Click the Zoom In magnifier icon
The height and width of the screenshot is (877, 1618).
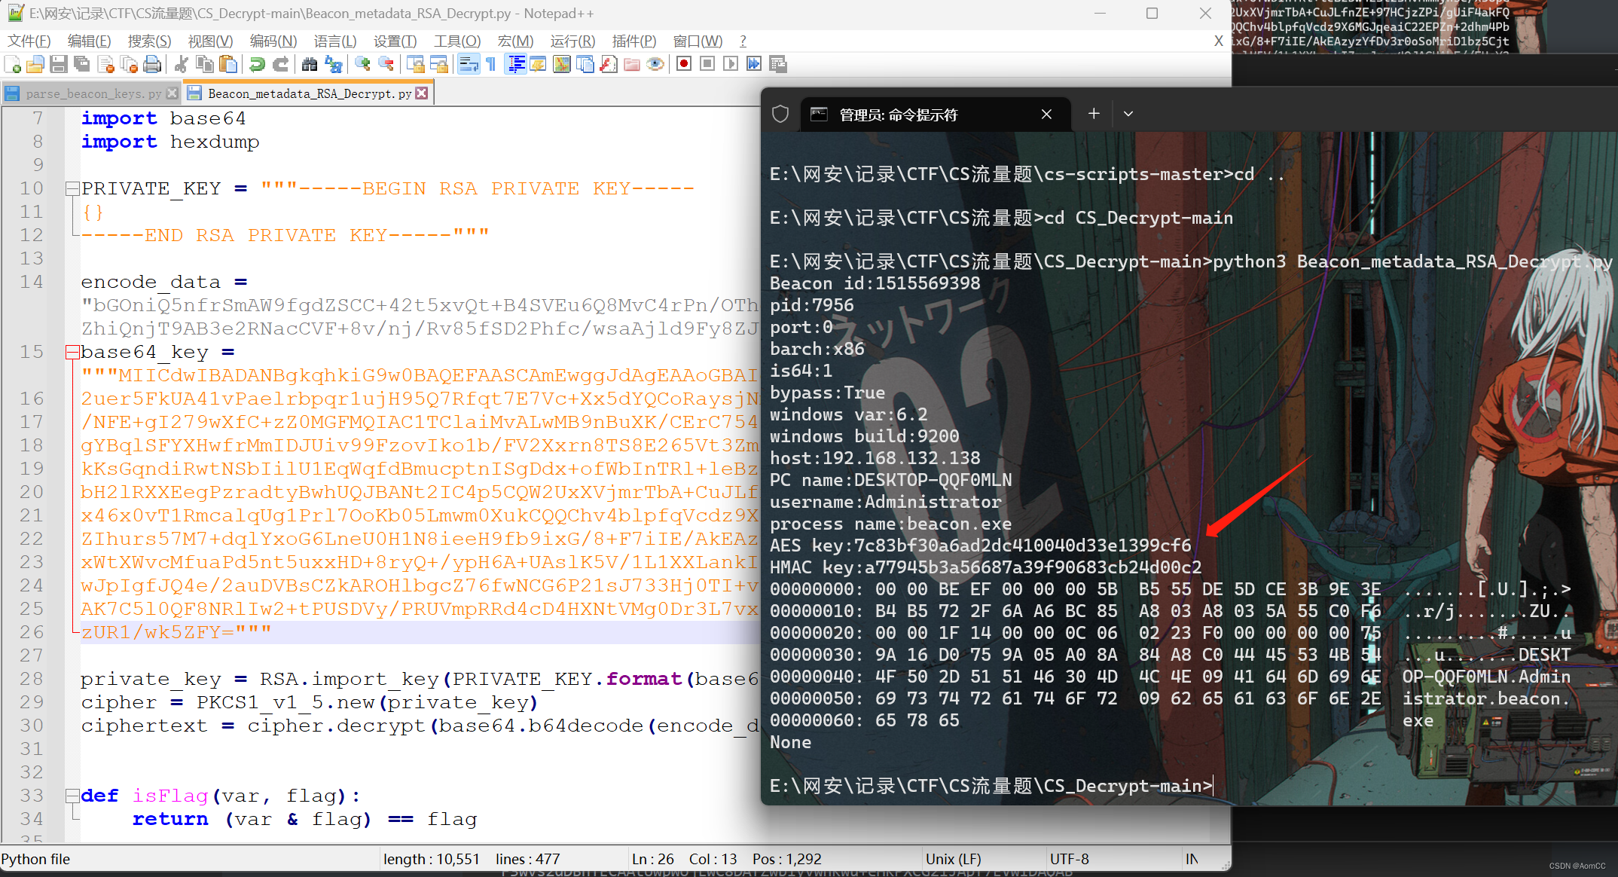point(363,65)
